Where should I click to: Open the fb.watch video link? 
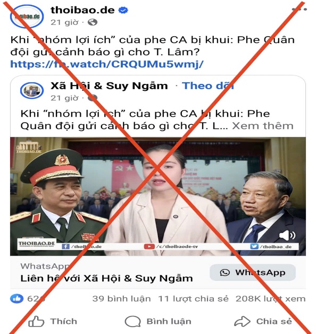pyautogui.click(x=107, y=64)
